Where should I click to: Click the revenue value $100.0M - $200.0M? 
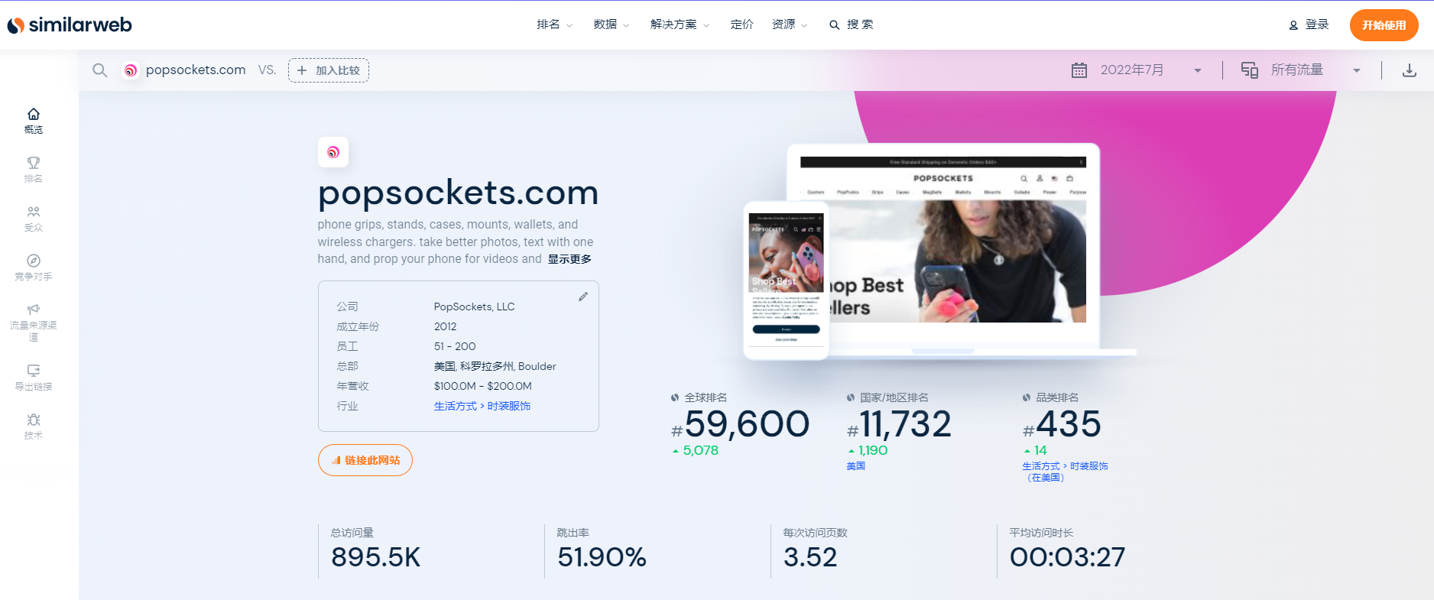click(483, 386)
